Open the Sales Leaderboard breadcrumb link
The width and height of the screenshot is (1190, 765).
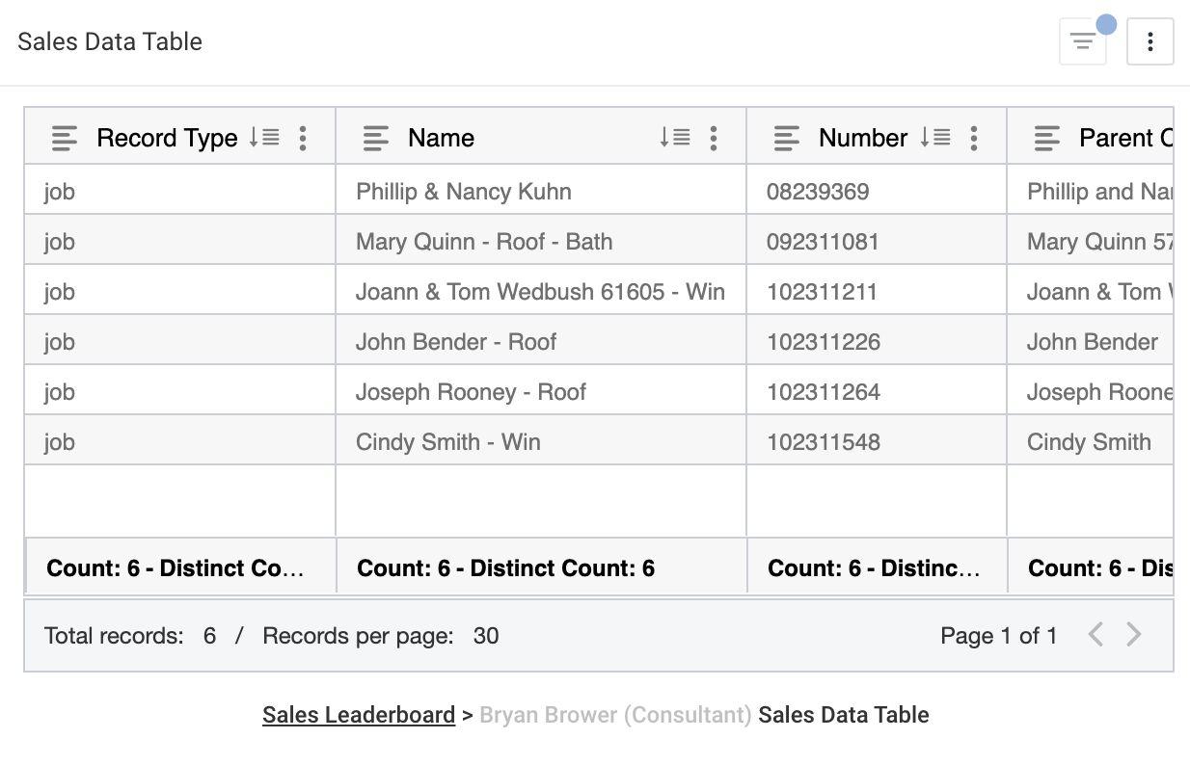pos(358,715)
